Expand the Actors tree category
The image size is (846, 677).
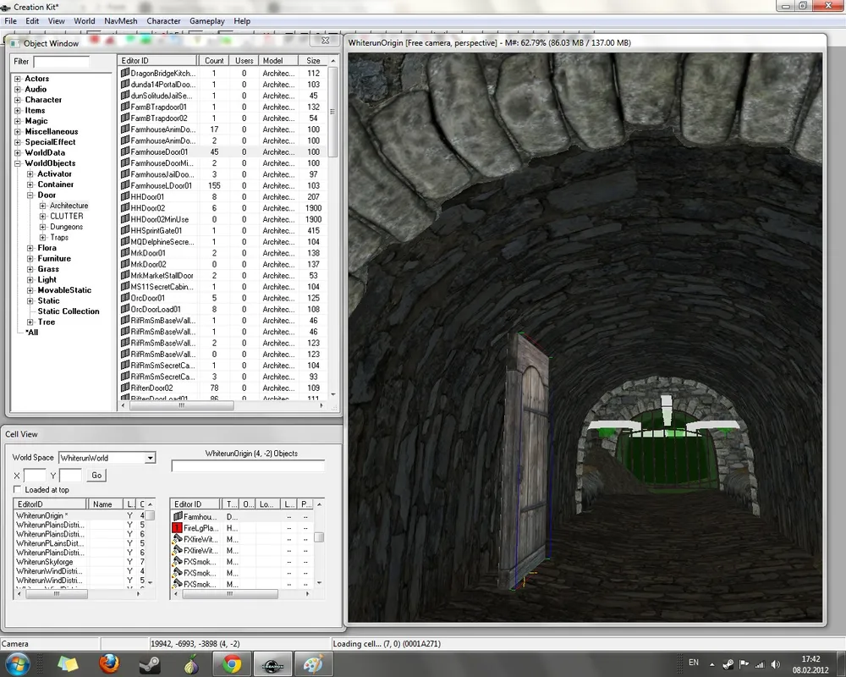tap(18, 79)
